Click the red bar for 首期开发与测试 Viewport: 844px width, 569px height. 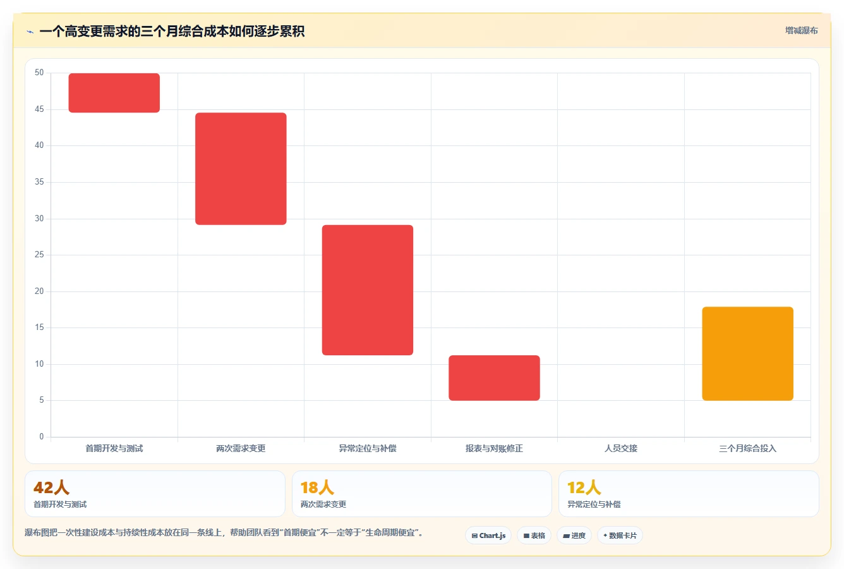coord(114,93)
